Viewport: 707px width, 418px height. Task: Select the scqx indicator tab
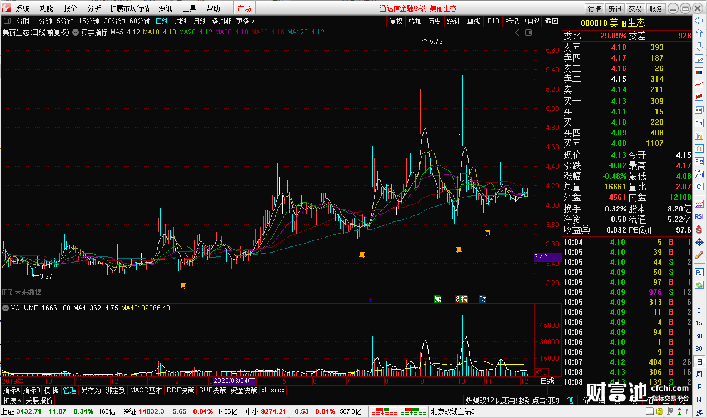278,390
